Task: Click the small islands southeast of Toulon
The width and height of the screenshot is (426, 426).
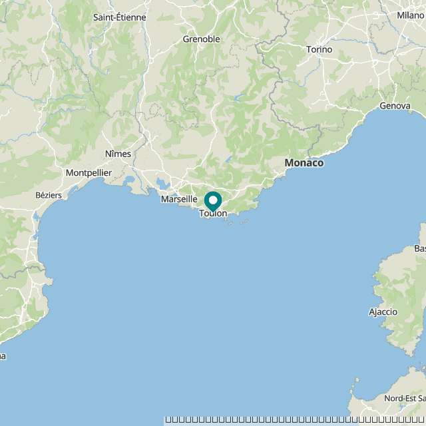Action: click(238, 222)
